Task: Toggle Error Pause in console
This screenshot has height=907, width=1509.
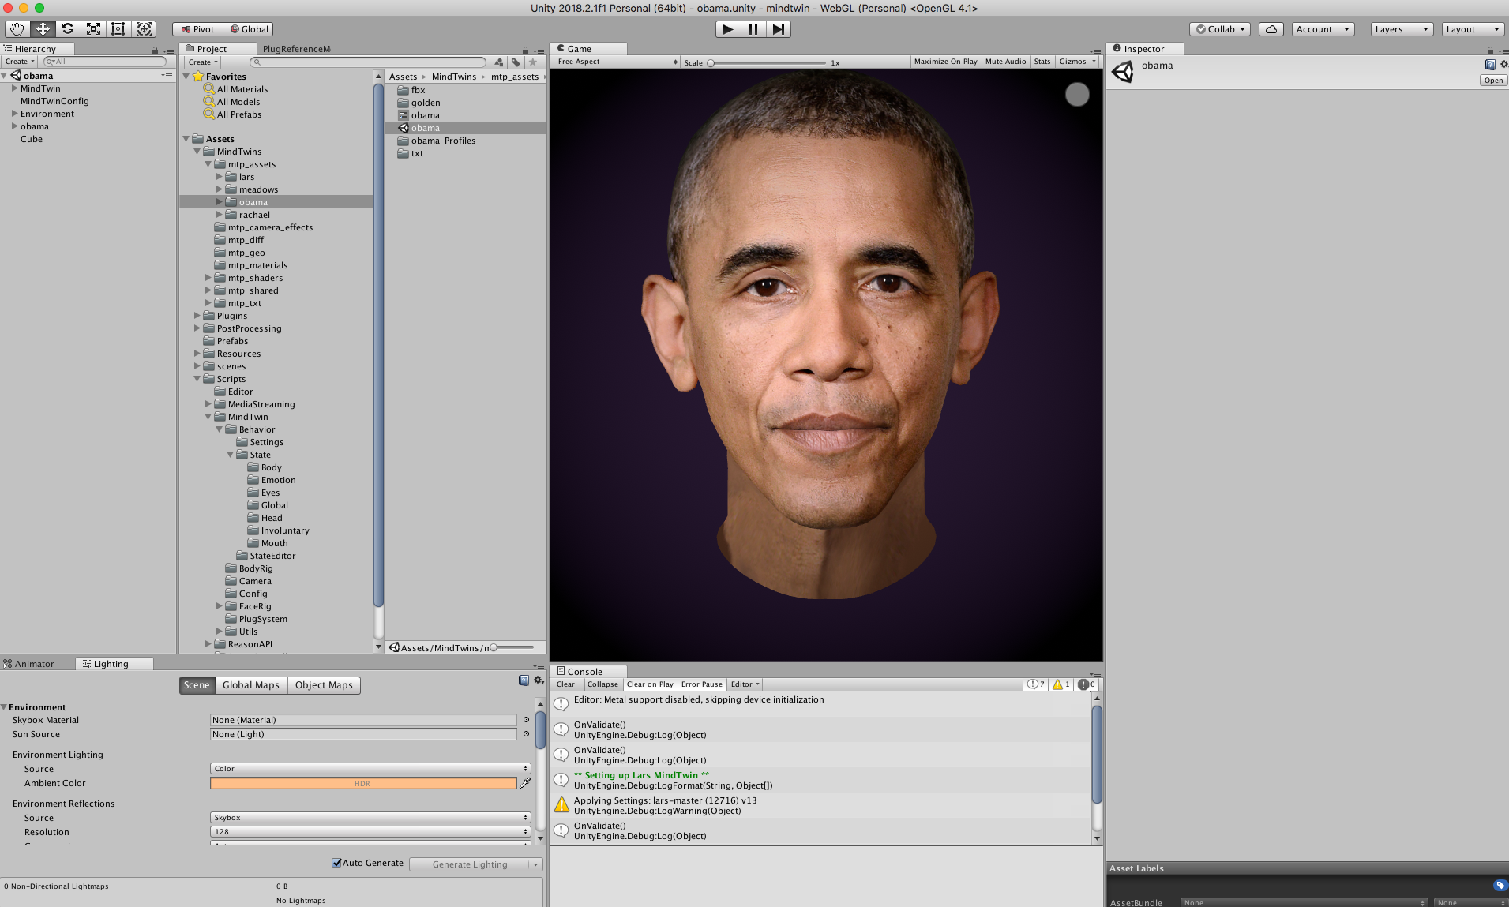Action: pos(701,684)
